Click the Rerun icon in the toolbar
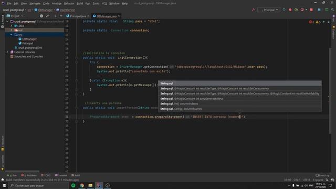This screenshot has height=189, width=336. (284, 10)
